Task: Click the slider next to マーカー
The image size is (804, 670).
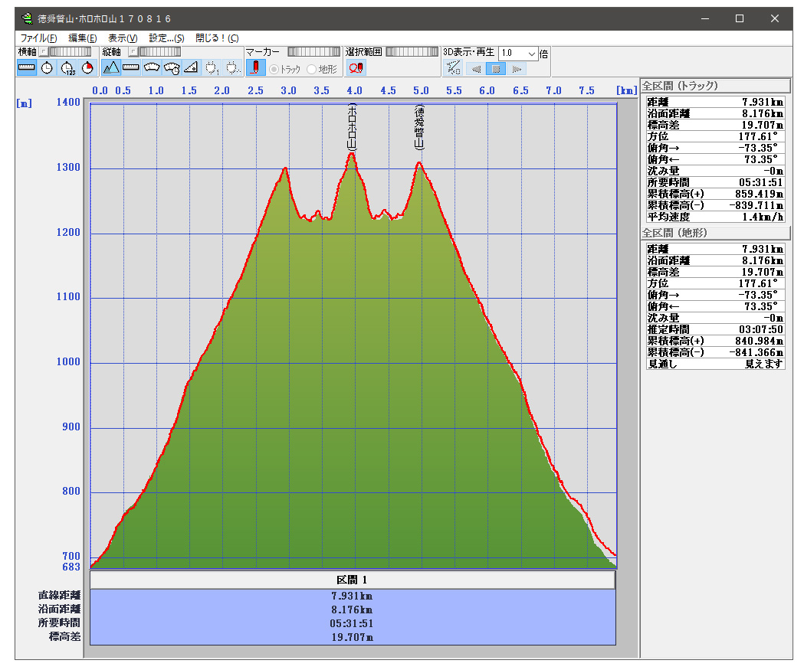Action: pyautogui.click(x=314, y=51)
